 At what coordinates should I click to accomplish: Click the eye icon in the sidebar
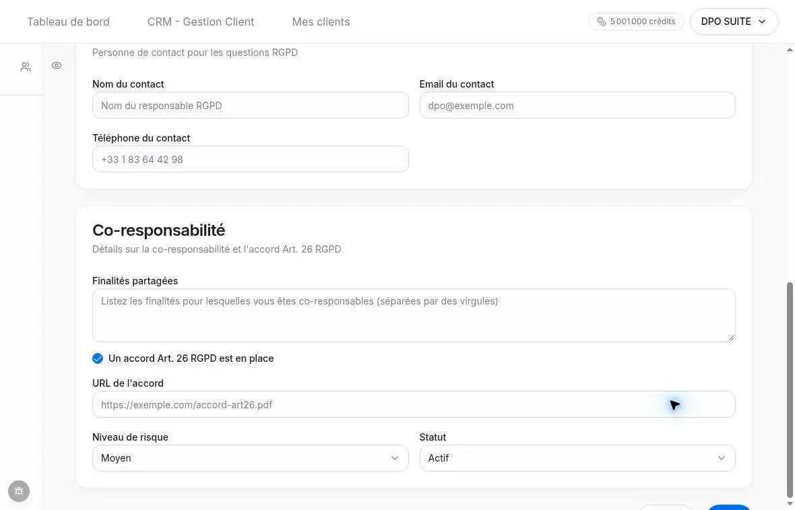pos(57,65)
